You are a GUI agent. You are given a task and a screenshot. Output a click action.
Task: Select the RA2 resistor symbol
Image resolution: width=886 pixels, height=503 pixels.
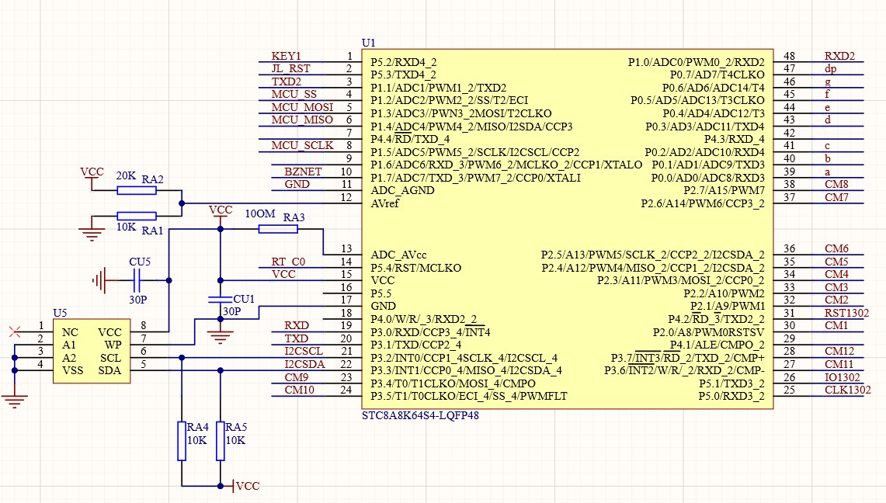(x=137, y=190)
